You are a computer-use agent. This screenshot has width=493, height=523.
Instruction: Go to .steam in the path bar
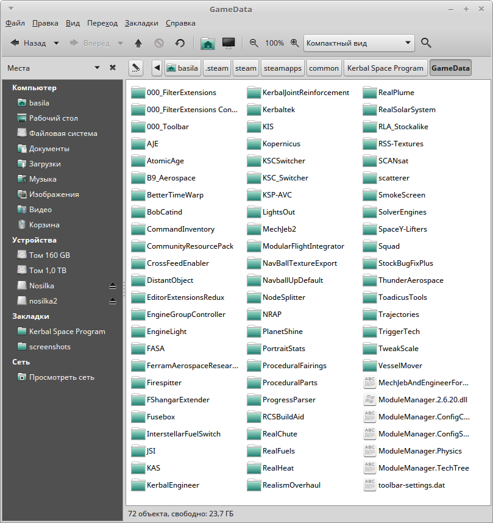pos(217,68)
